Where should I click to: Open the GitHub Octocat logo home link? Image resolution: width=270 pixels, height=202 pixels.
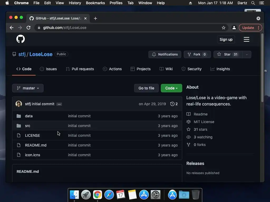(21, 39)
